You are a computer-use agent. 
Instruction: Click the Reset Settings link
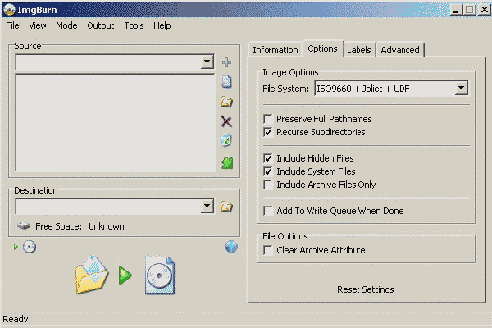[366, 289]
